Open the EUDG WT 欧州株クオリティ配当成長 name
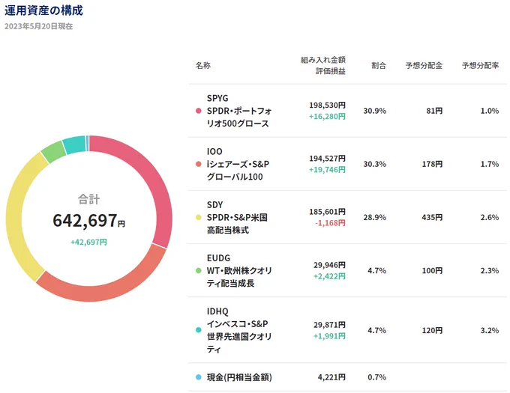Viewport: 510px width, 393px height. pyautogui.click(x=239, y=270)
